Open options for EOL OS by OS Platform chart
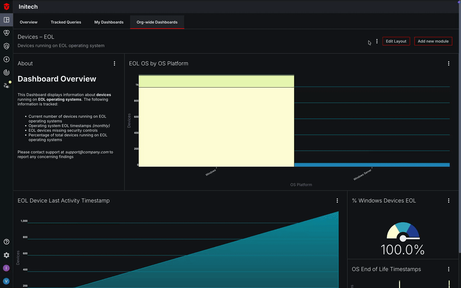 (449, 63)
